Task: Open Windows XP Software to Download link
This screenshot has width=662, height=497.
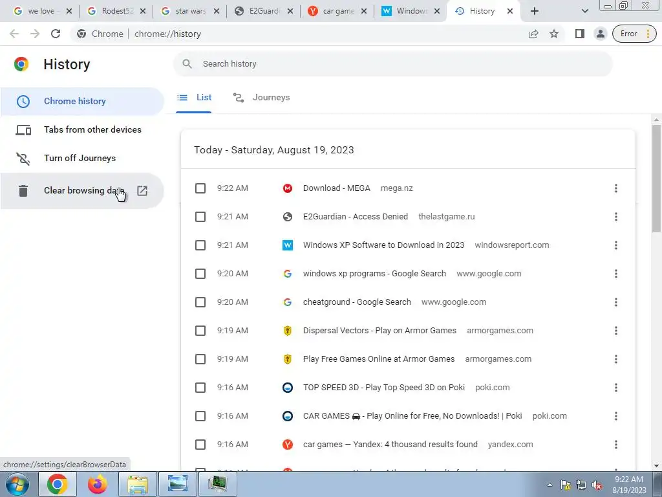Action: 383,245
